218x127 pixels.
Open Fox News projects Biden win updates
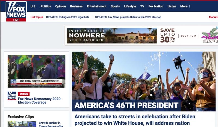(128, 17)
